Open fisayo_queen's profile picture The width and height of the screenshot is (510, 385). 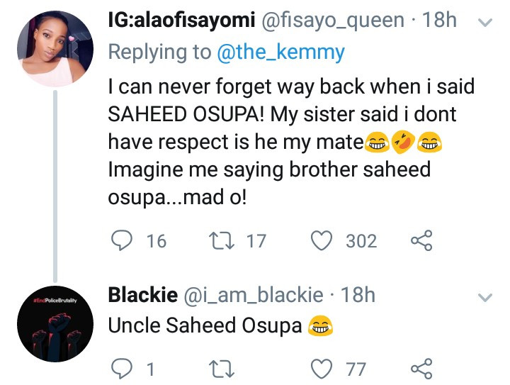55,49
